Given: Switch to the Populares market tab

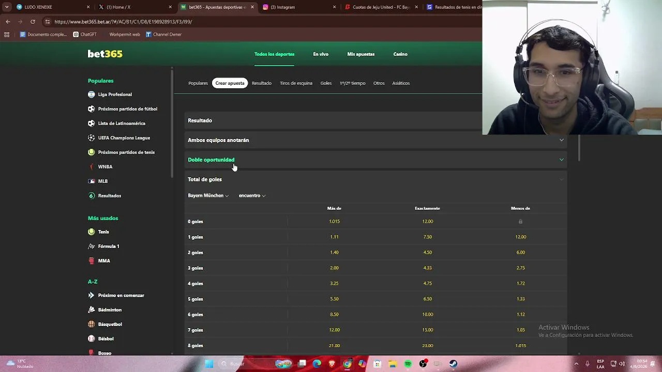Looking at the screenshot, I should coord(198,83).
